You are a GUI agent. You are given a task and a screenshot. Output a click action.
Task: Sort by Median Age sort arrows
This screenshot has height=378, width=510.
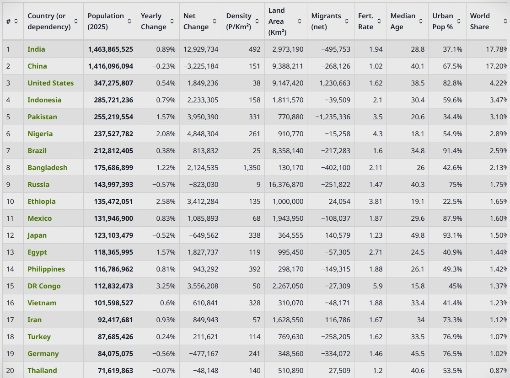point(421,21)
